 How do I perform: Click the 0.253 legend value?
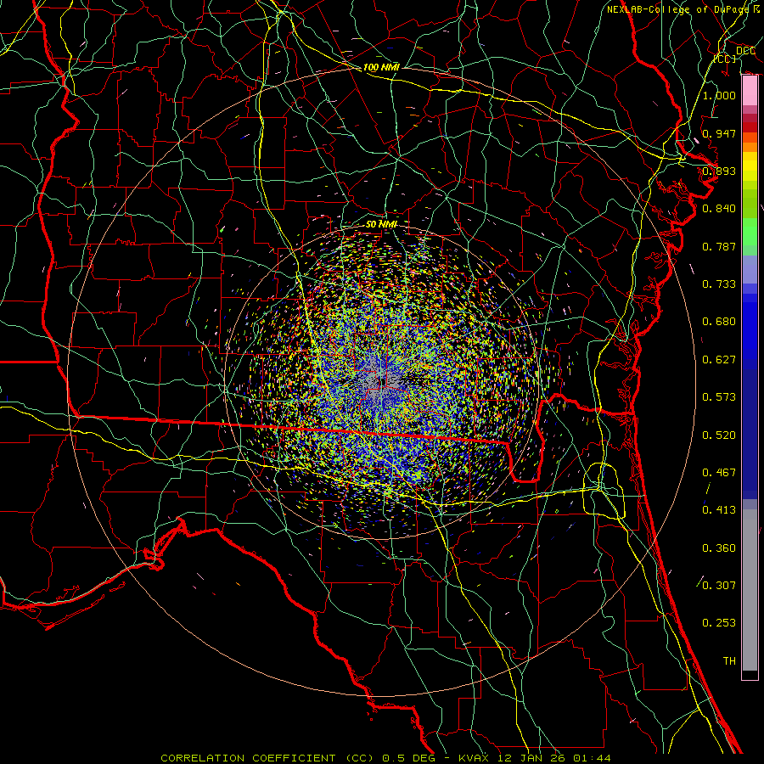tap(719, 623)
